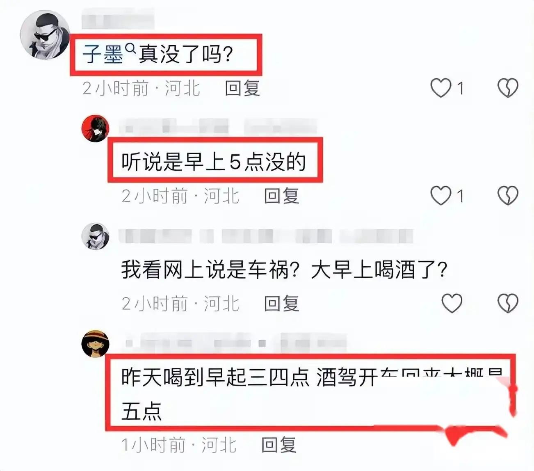Like the comment about 车祸
Viewport: 534px width, 471px height.
click(452, 303)
